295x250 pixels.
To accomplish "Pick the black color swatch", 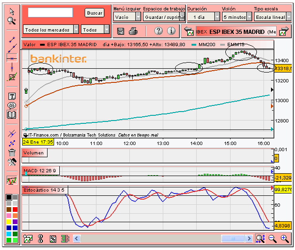I will (9, 197).
